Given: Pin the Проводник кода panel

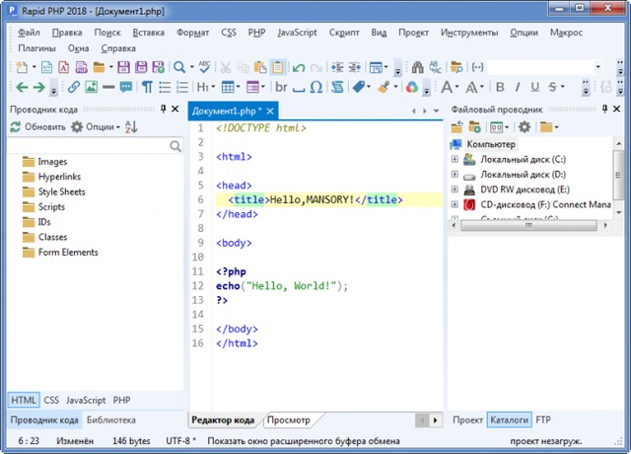Looking at the screenshot, I should pyautogui.click(x=164, y=109).
